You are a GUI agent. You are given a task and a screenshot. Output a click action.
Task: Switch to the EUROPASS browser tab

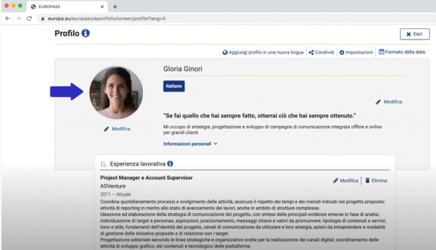pos(67,7)
